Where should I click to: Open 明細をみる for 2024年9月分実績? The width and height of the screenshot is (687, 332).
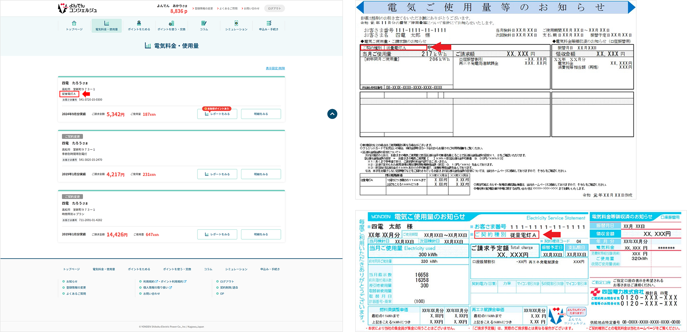coord(261,114)
